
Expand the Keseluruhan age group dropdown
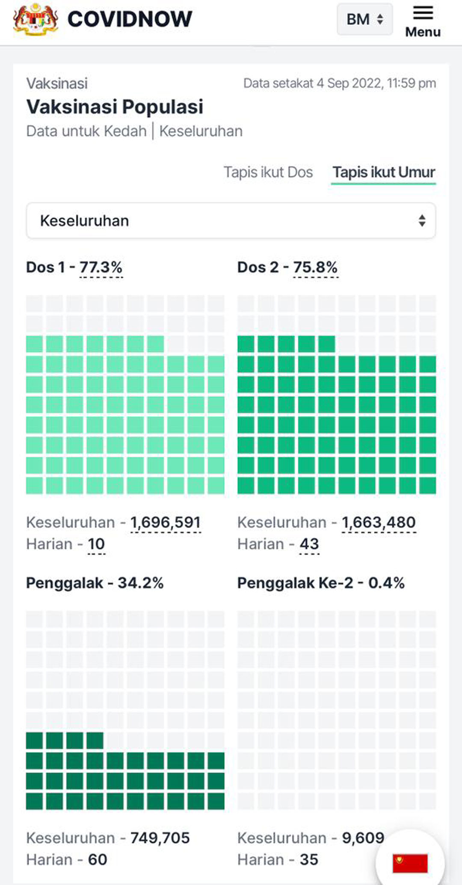(231, 221)
